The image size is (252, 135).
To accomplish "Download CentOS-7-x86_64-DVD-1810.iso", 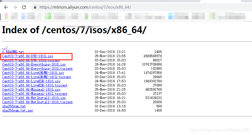I will [28, 56].
